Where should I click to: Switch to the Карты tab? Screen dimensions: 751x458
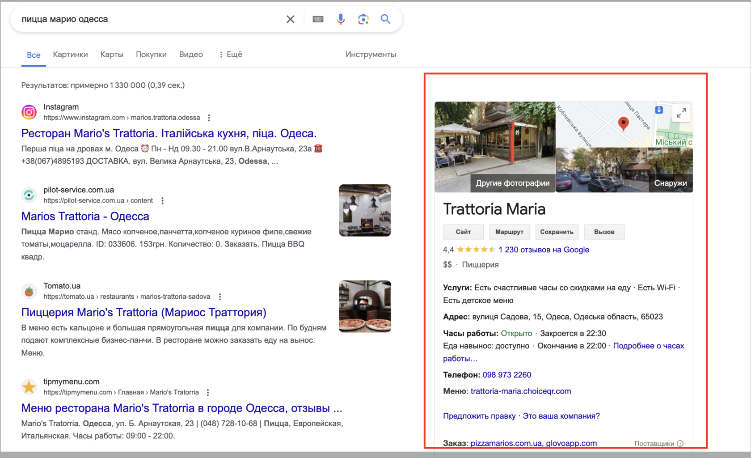click(x=112, y=55)
